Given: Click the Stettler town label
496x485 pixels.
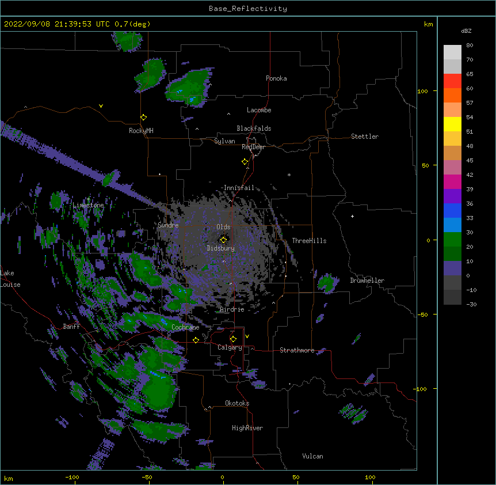Looking at the screenshot, I should point(365,137).
